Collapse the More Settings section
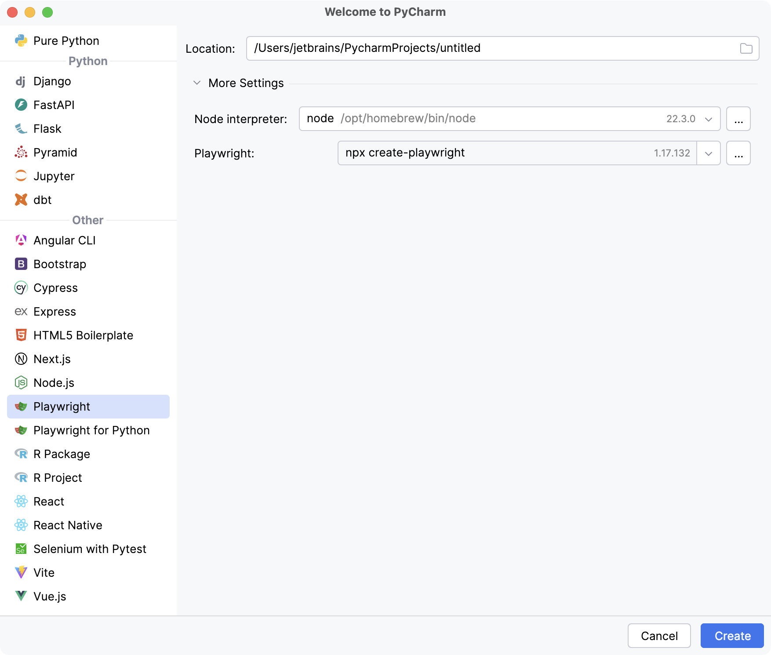This screenshot has height=655, width=771. click(x=197, y=83)
